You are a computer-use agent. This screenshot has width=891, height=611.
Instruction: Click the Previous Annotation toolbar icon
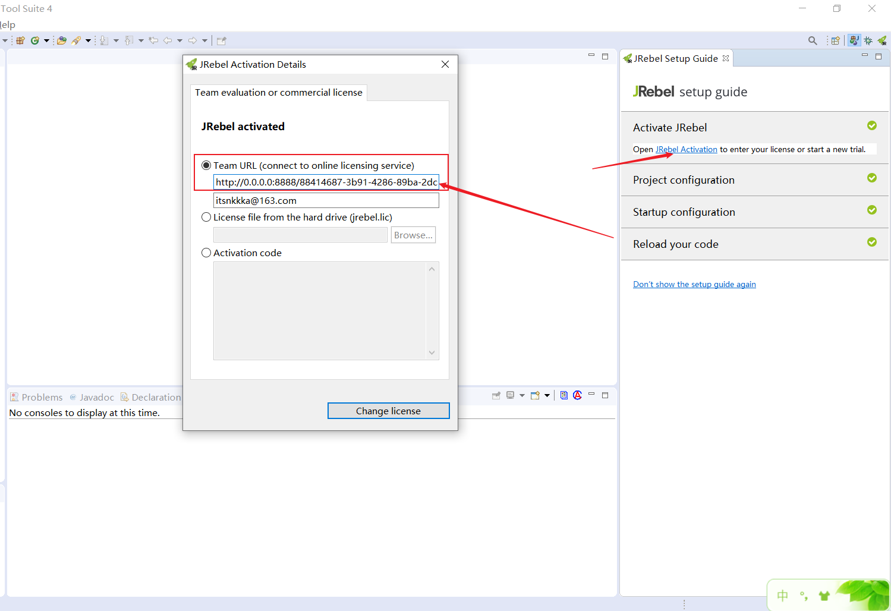pos(129,40)
